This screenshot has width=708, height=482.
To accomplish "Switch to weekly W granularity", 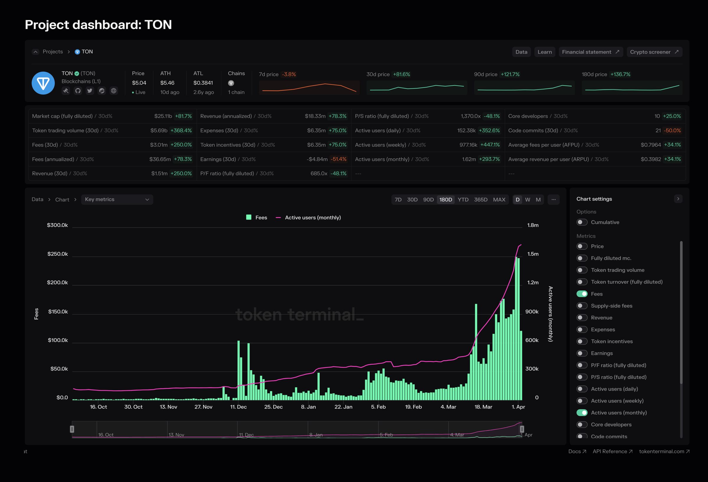I will point(528,200).
